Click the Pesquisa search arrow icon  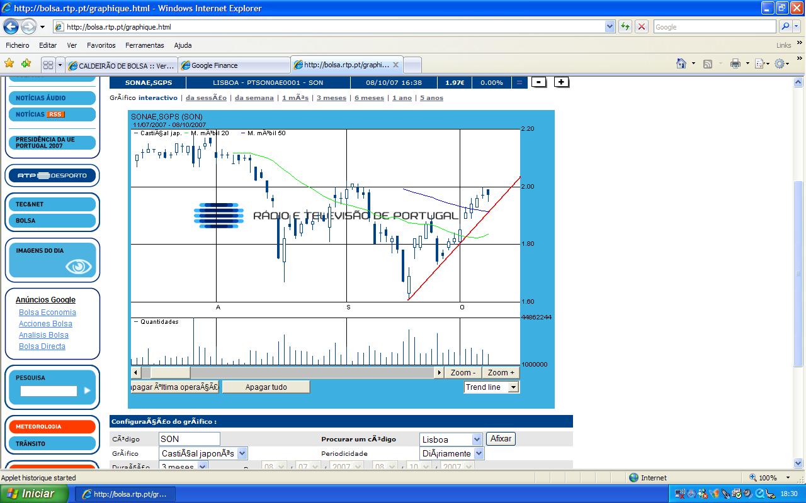click(x=87, y=390)
